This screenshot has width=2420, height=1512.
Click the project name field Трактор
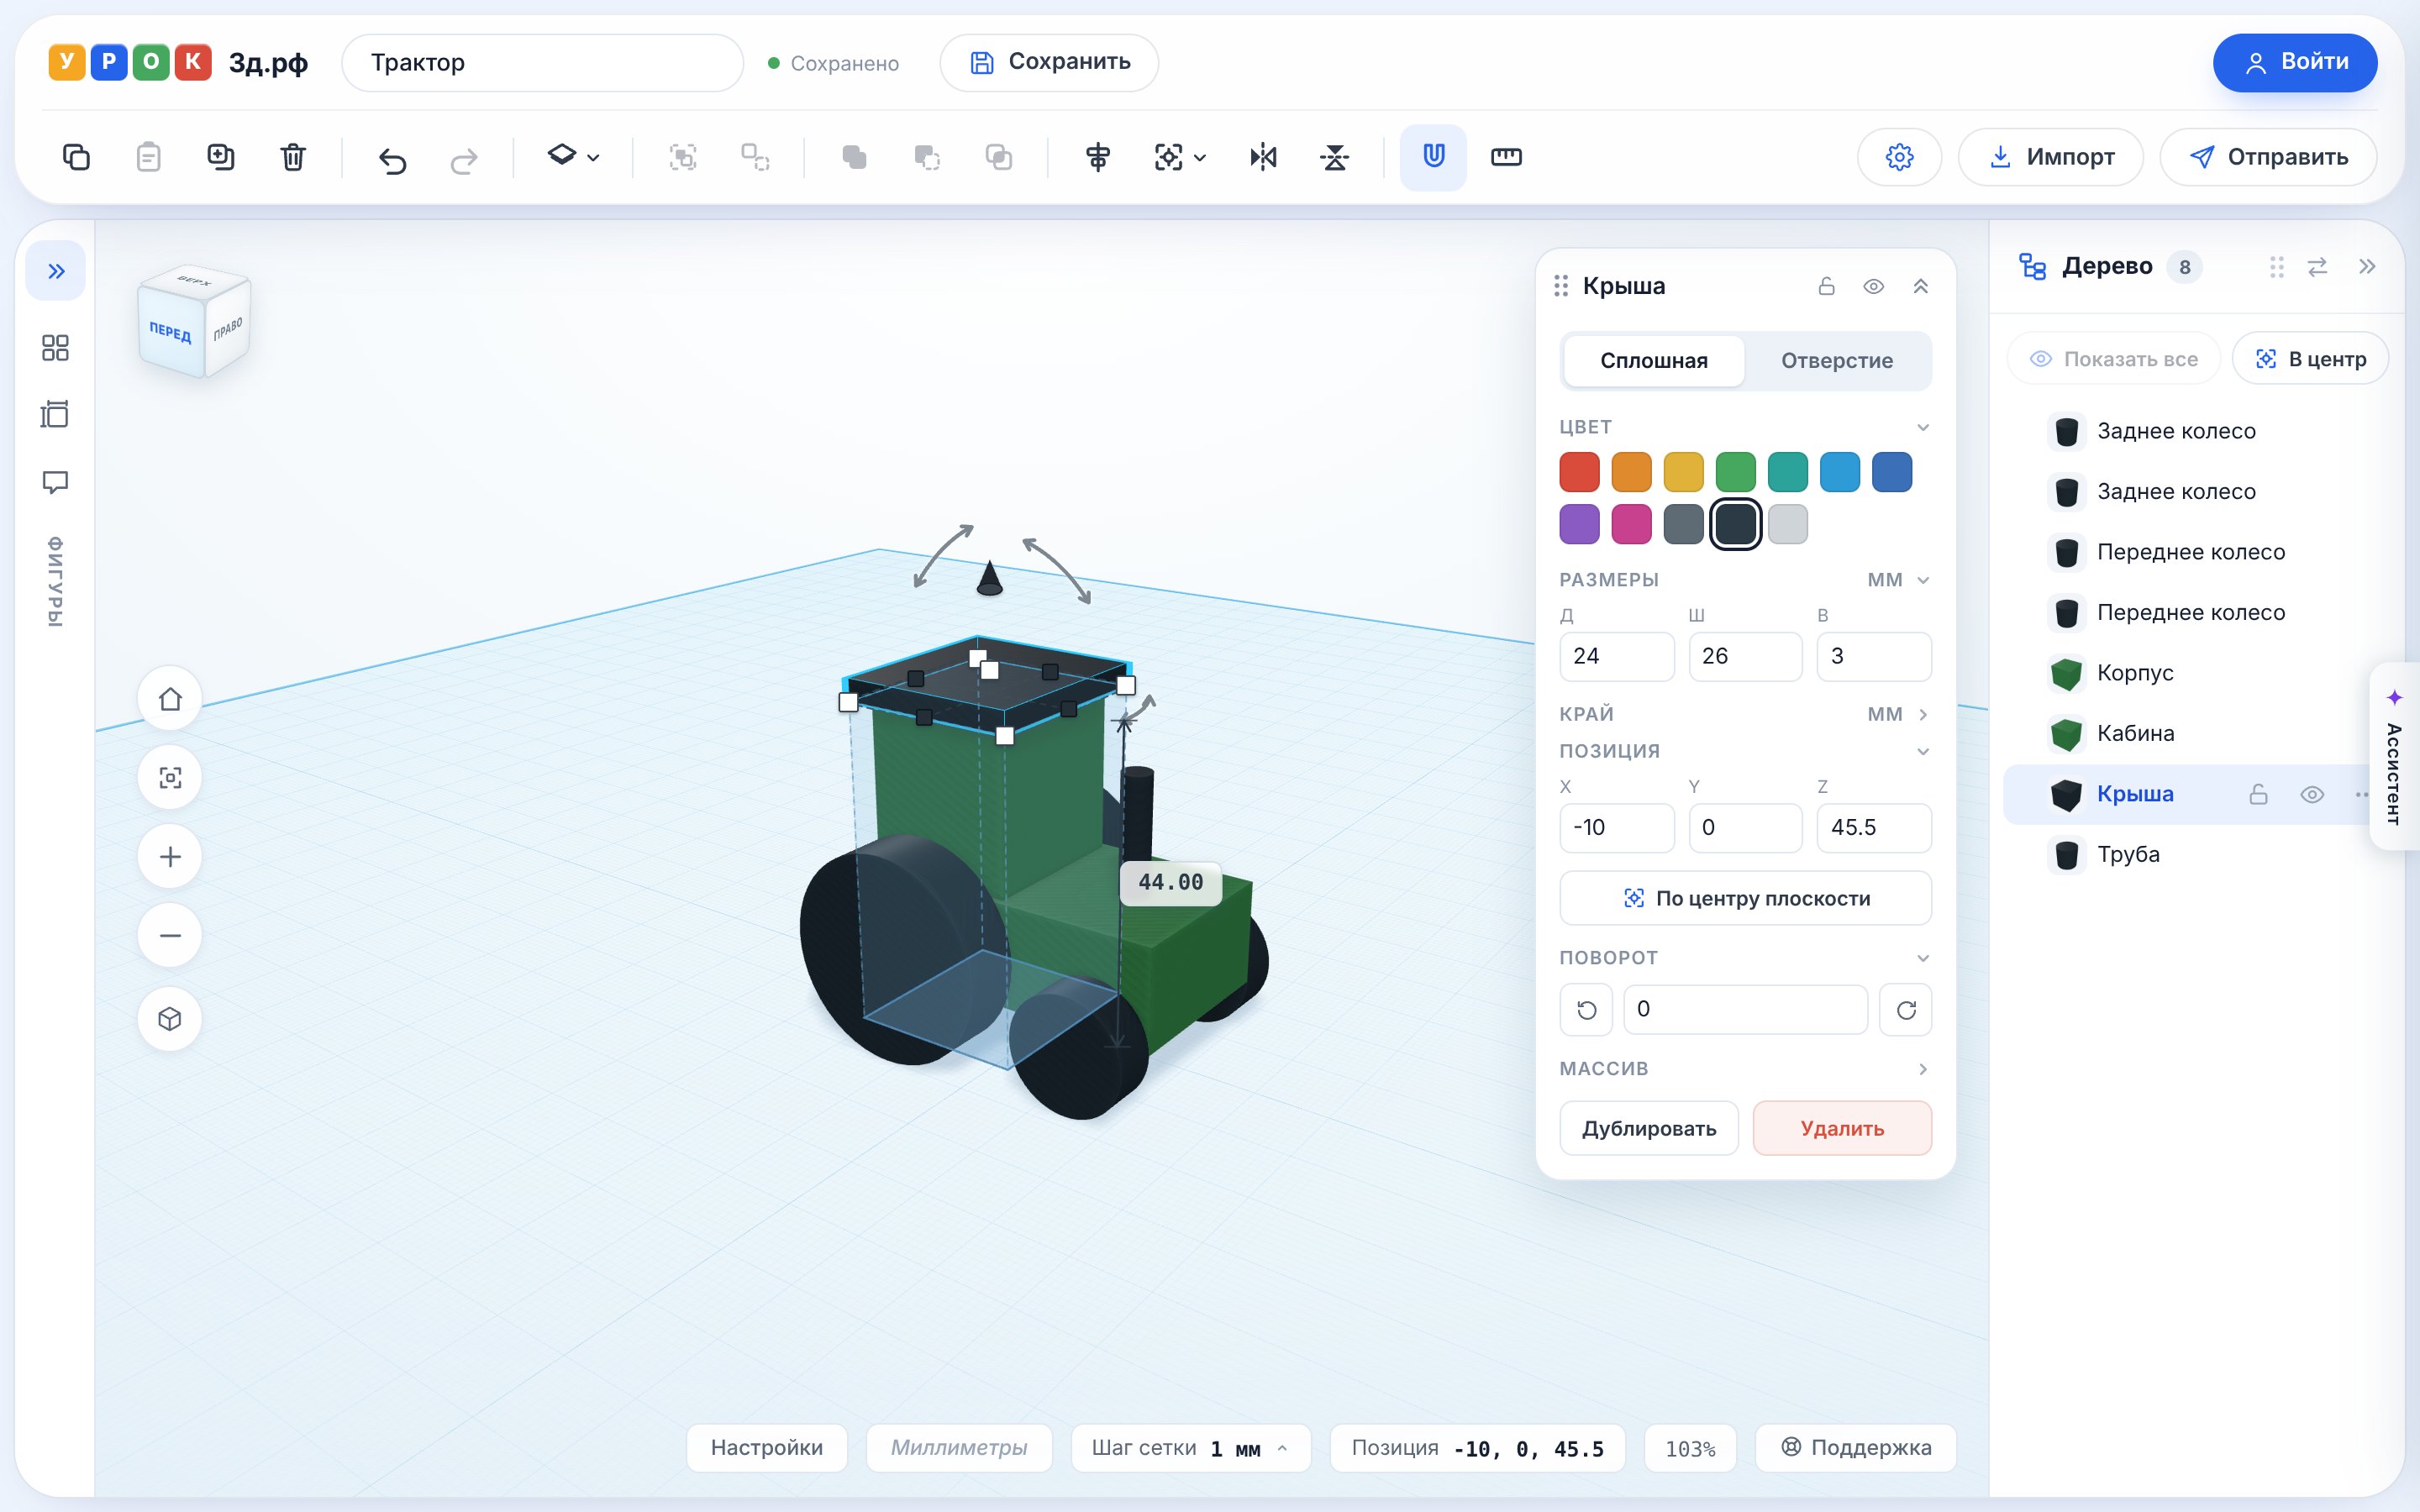(x=542, y=63)
